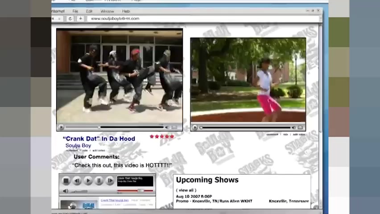Toggle fullscreen on the right video
This screenshot has height=214, width=380.
tap(300, 127)
